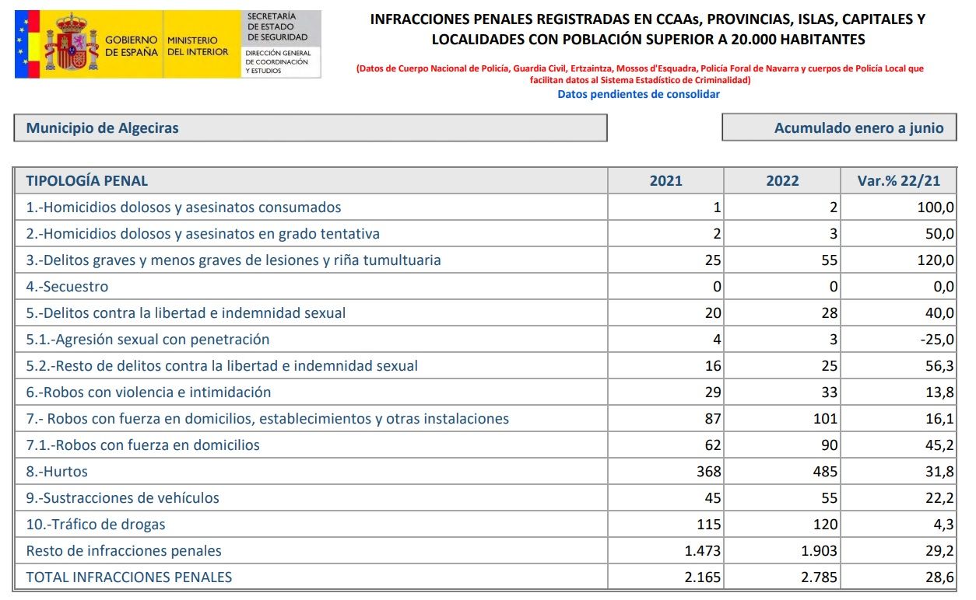Select the 2022 column header

coord(781,180)
